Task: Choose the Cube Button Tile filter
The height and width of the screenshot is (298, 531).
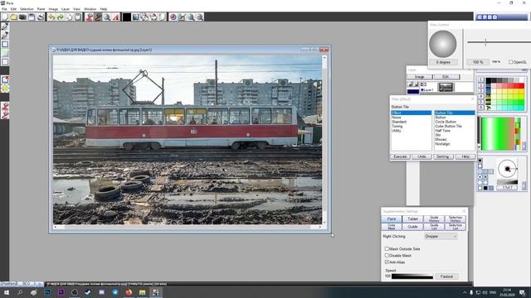Action: [448, 126]
